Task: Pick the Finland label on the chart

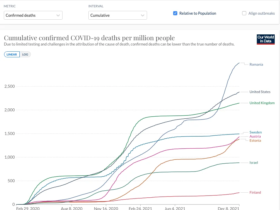Action: (x=255, y=192)
